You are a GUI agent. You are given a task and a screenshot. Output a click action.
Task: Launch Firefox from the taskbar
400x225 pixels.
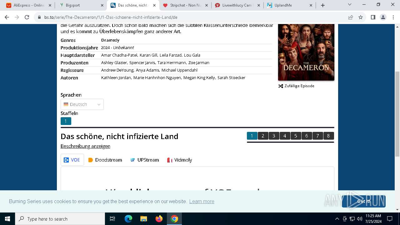(x=159, y=219)
